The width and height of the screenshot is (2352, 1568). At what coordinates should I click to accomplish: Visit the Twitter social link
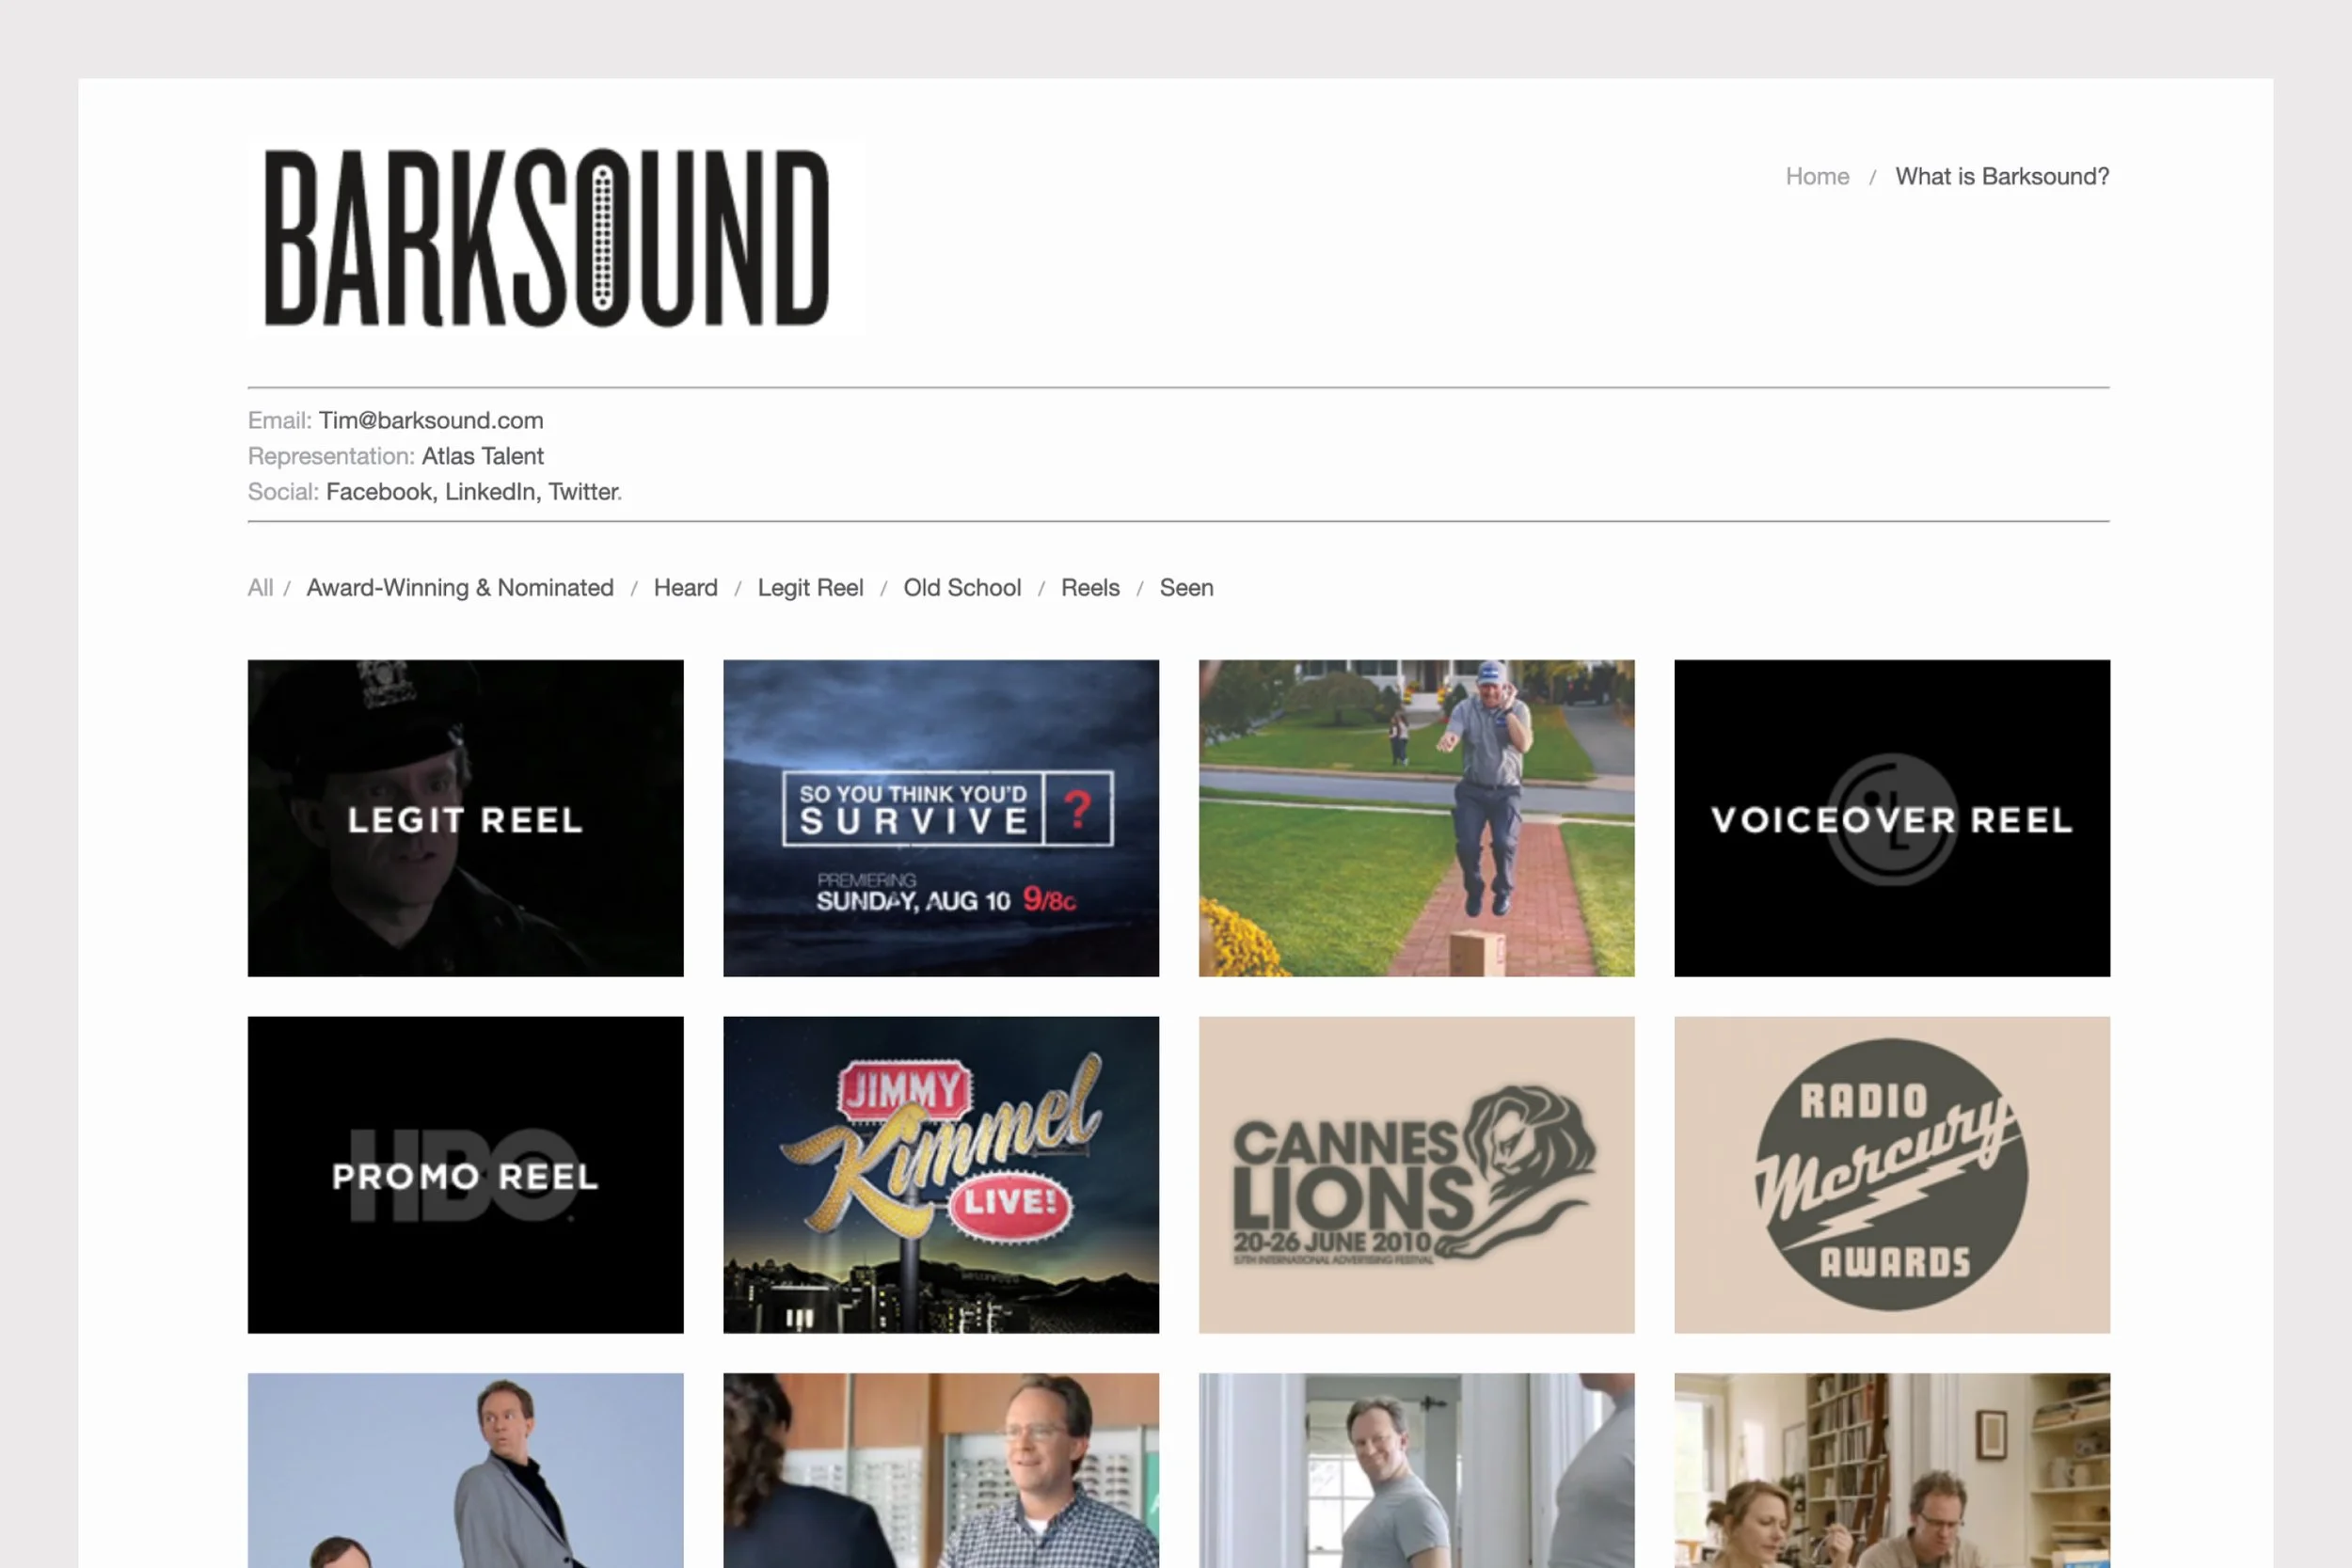[583, 492]
